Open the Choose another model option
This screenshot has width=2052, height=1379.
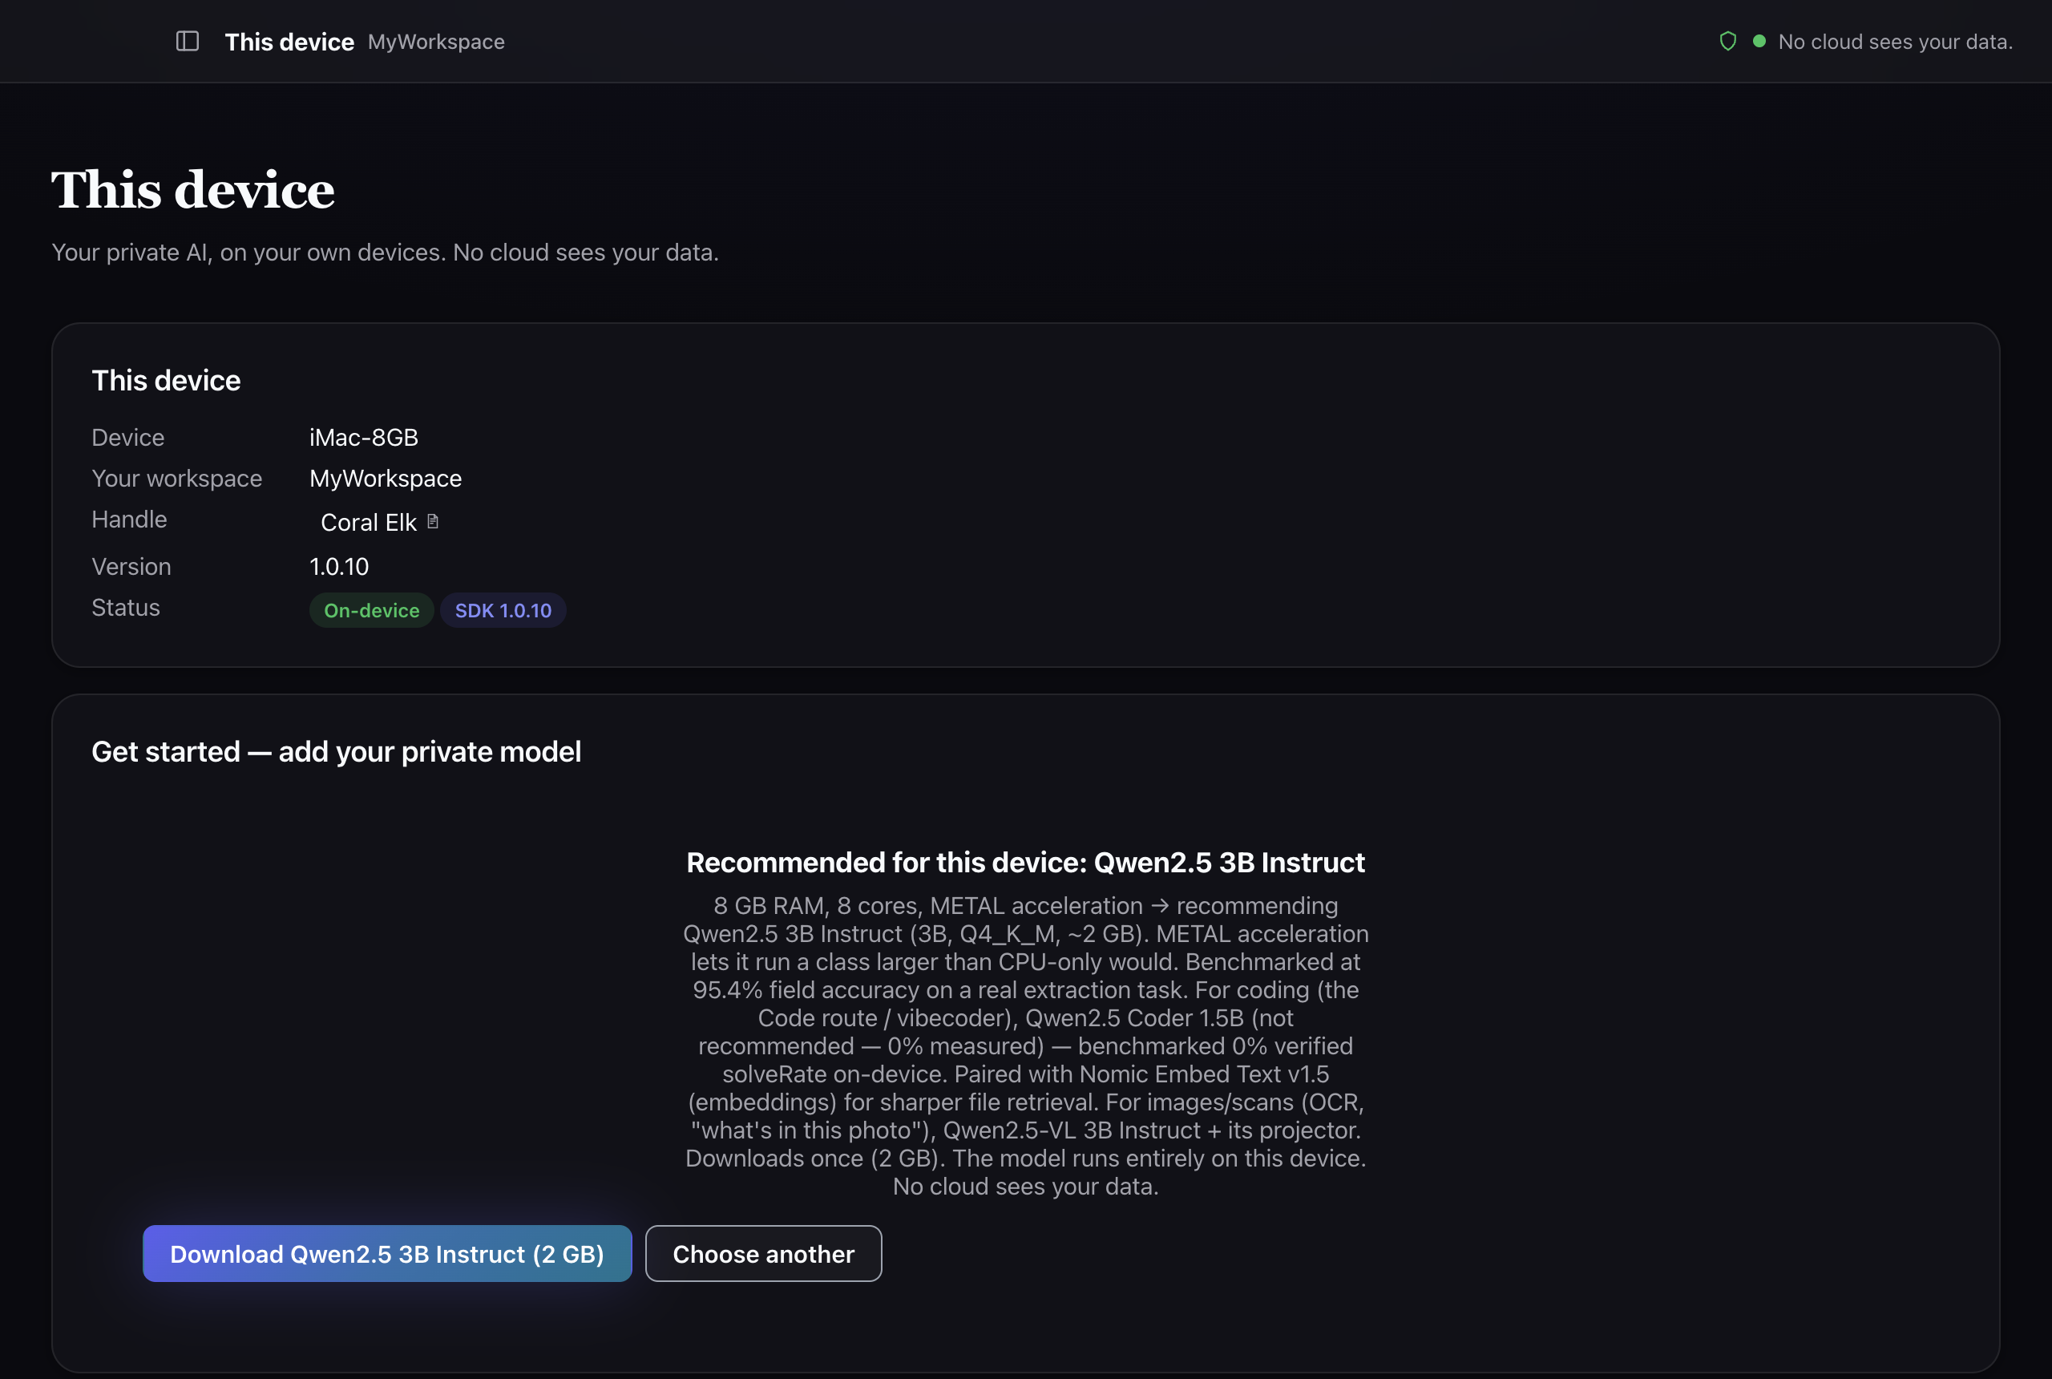tap(763, 1253)
